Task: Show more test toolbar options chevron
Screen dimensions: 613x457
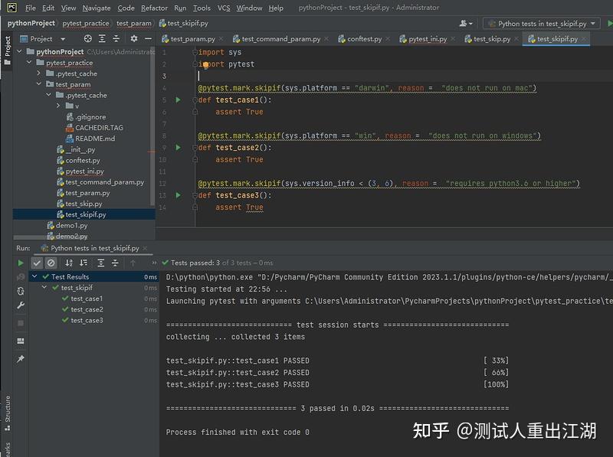Action: [x=154, y=263]
